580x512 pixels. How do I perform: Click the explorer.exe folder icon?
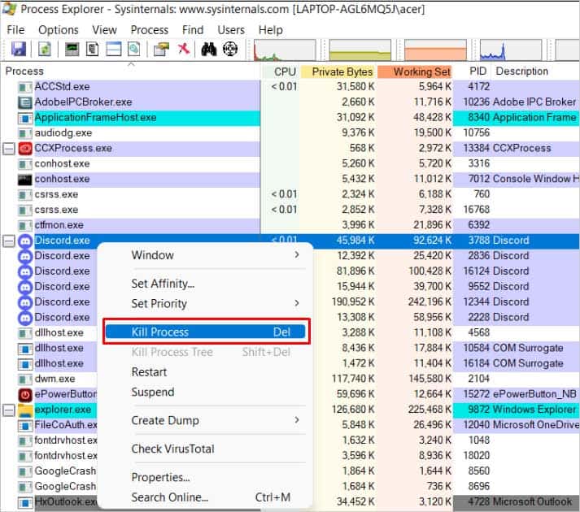click(25, 410)
